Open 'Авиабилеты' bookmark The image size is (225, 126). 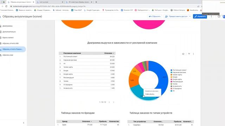193,10
